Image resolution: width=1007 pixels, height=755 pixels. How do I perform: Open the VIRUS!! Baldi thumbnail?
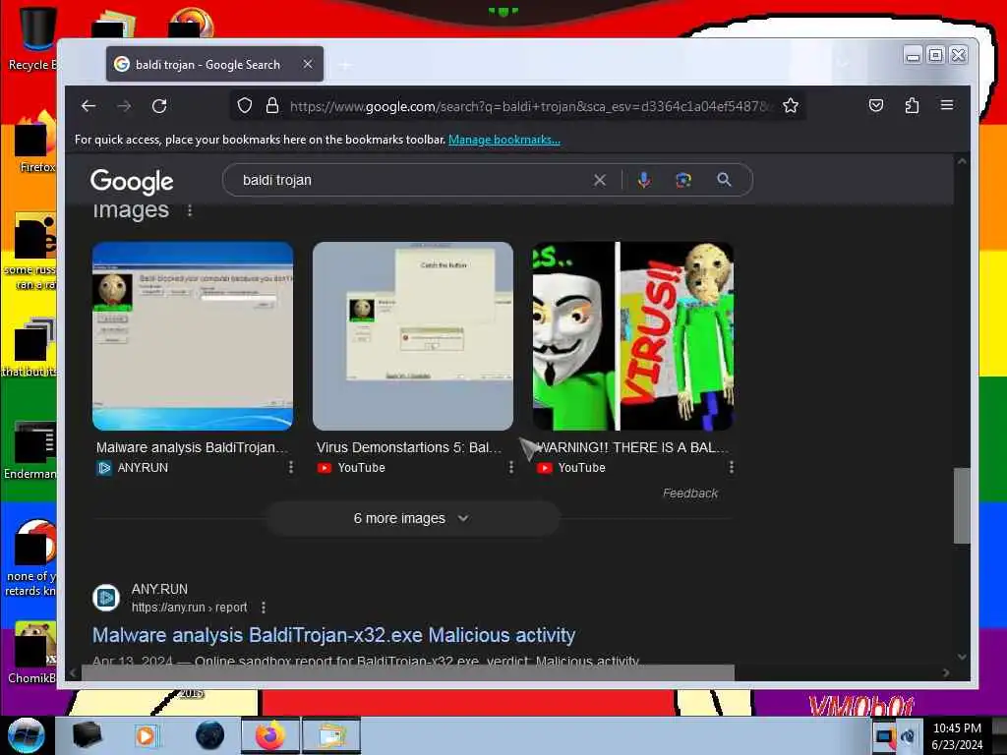coord(633,336)
